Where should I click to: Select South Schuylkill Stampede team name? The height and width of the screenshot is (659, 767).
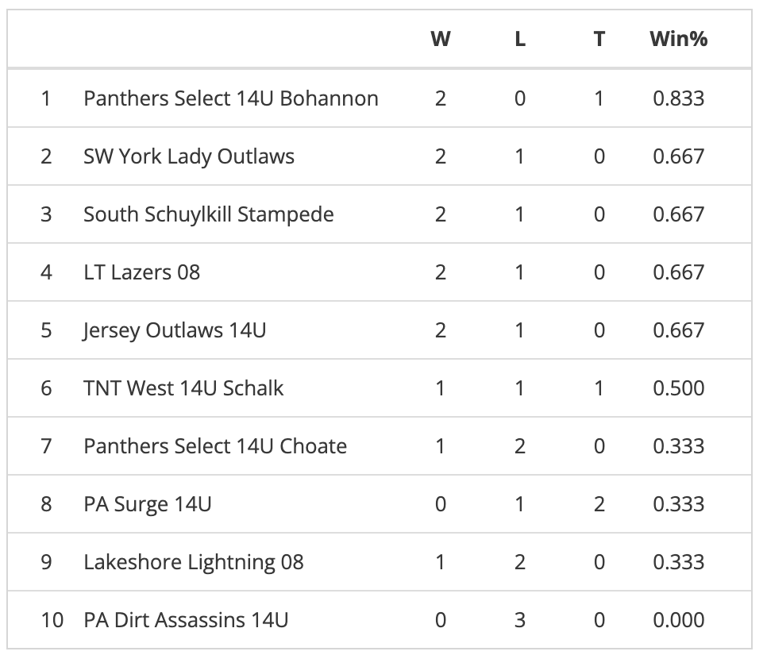[x=209, y=214]
